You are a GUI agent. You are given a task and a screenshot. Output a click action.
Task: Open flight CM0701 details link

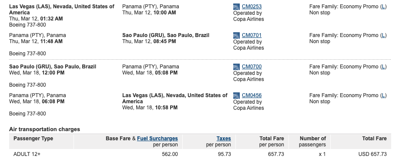(x=251, y=35)
